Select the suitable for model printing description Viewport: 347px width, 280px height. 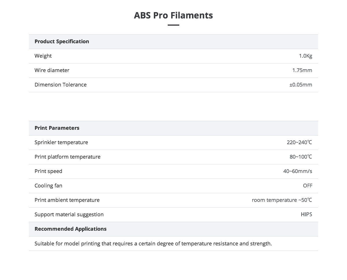tap(153, 244)
